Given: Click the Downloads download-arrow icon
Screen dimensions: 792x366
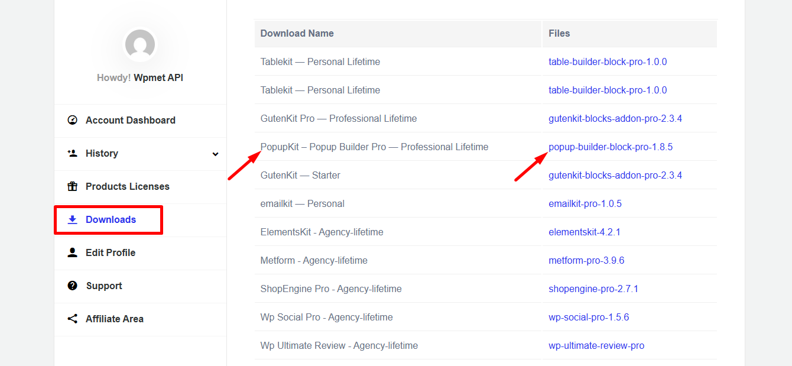Looking at the screenshot, I should pyautogui.click(x=72, y=219).
